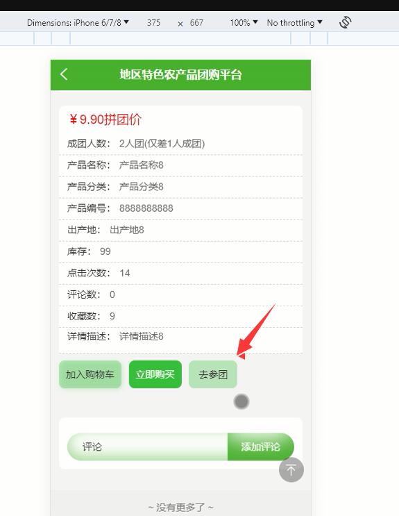This screenshot has height=516, width=399.
Task: Focus the 评论 comment input
Action: pyautogui.click(x=147, y=447)
